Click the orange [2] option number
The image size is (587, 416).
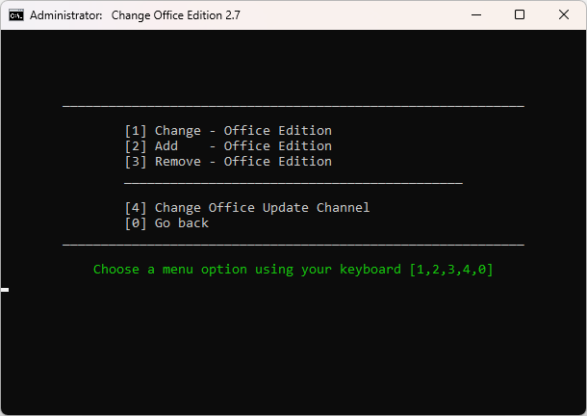click(136, 146)
